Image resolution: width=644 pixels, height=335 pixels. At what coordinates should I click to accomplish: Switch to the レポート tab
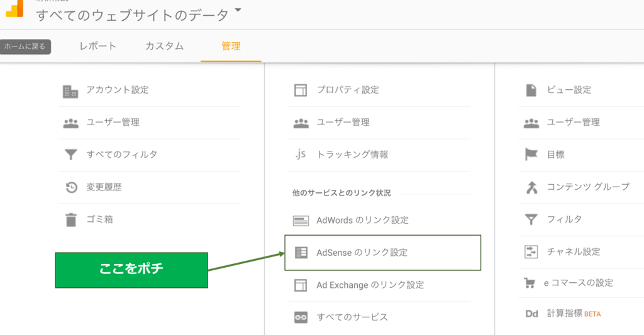click(x=97, y=46)
